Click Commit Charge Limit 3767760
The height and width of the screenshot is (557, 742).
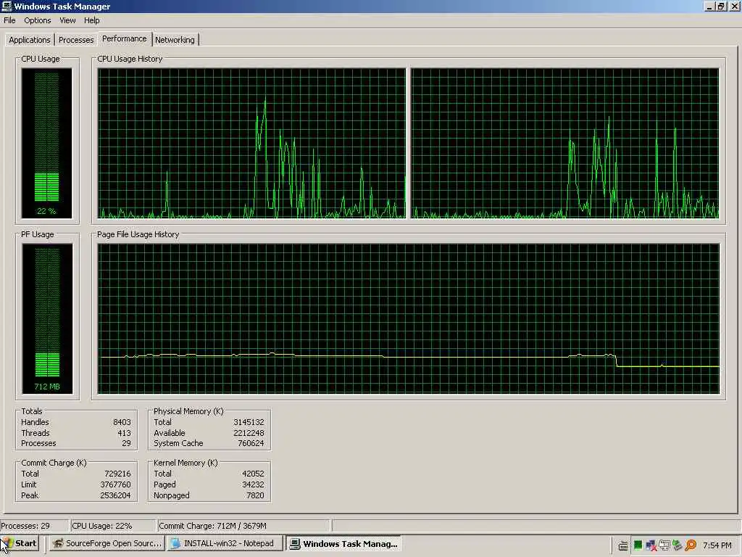115,484
